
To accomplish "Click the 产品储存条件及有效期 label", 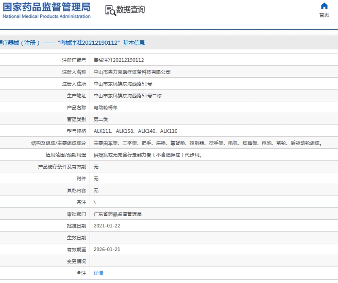I will coord(62,167).
